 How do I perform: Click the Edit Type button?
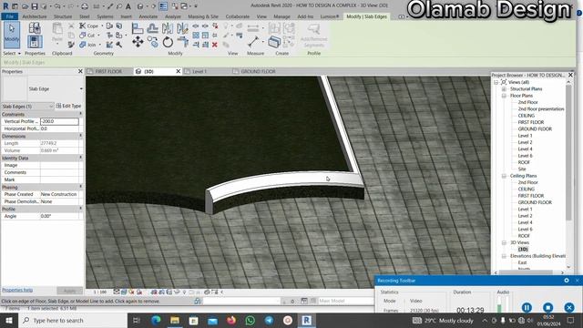(x=68, y=106)
